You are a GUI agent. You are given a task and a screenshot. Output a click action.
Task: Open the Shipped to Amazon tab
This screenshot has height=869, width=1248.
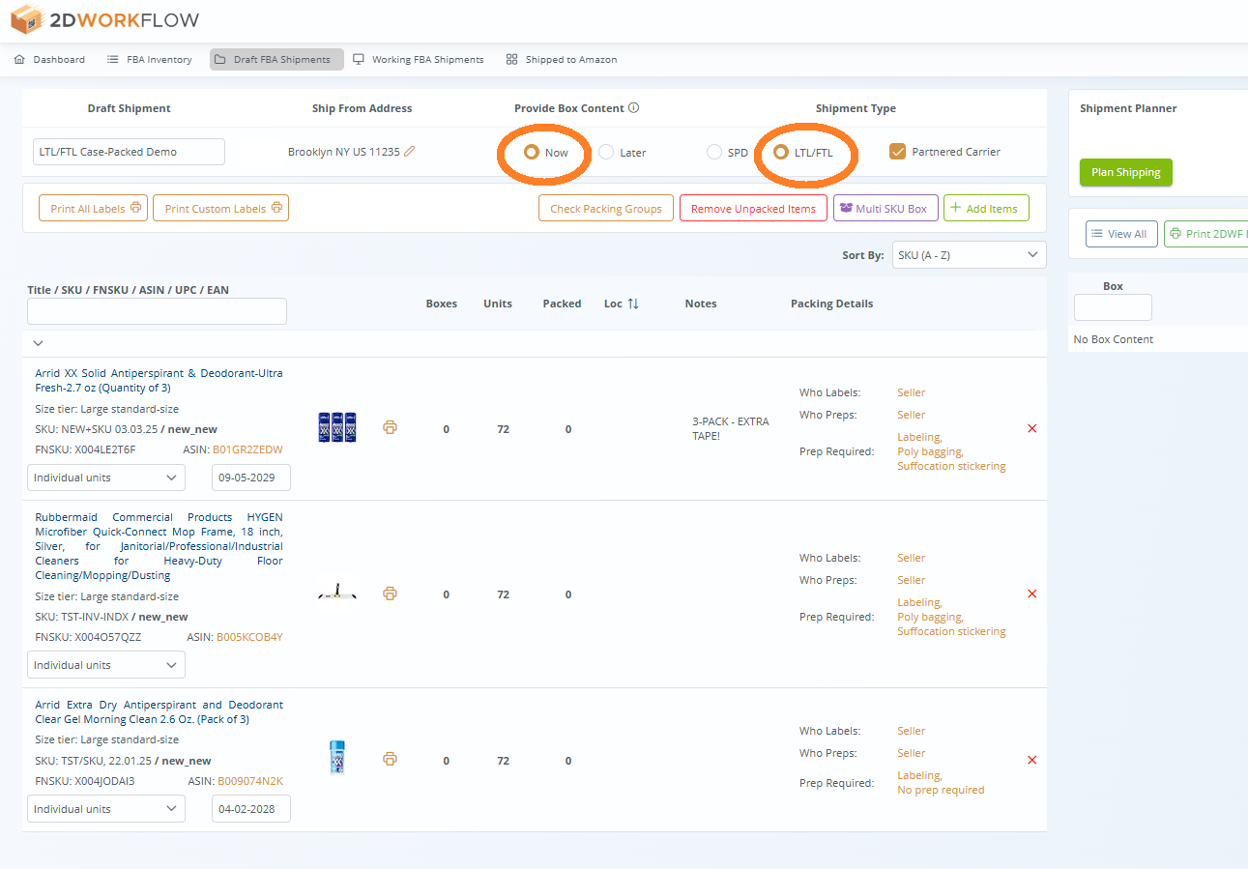coord(569,59)
